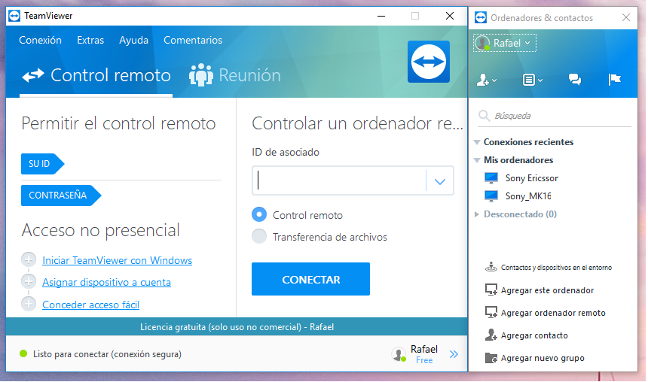Collapse the Mis ordenadores group

476,160
